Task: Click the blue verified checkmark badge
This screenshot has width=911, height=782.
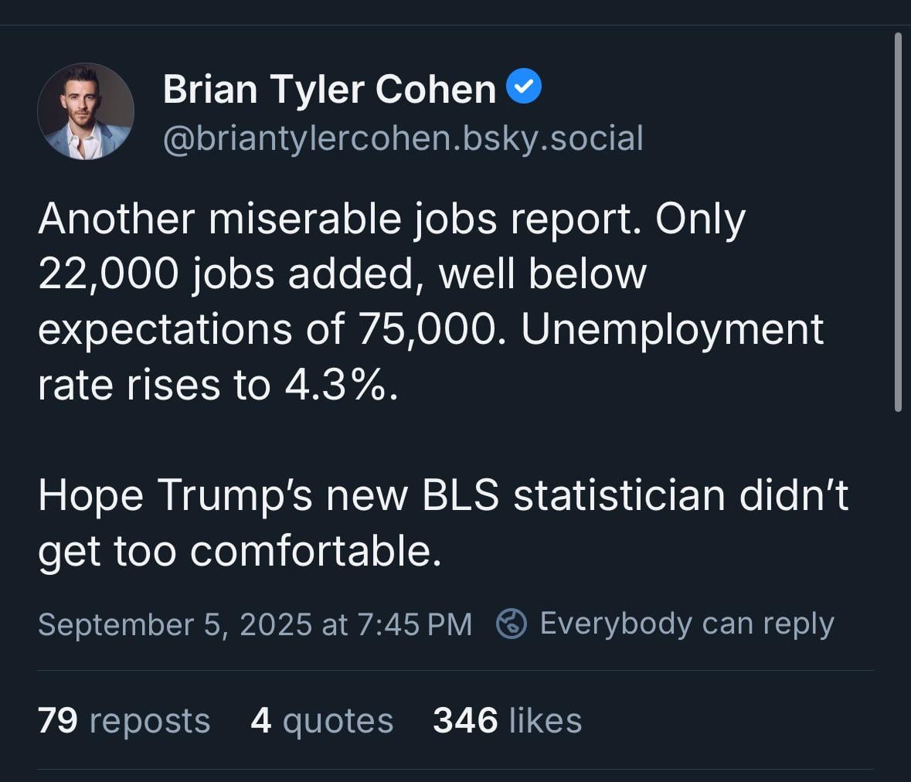Action: 524,86
